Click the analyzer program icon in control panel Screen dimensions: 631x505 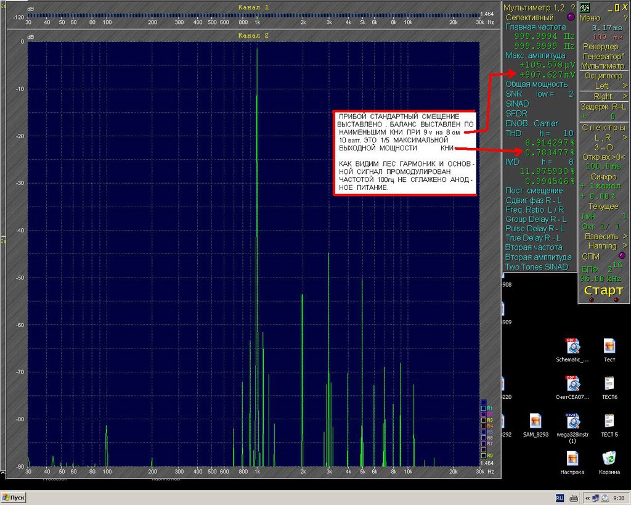point(585,7)
